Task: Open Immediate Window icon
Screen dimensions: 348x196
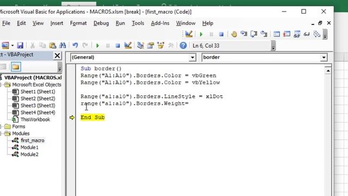Action: point(287,34)
